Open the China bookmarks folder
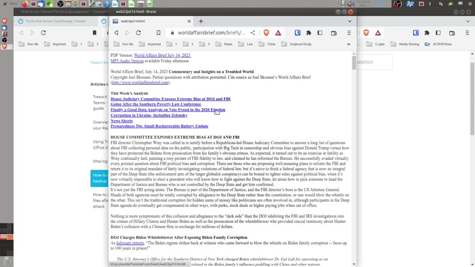 (x=267, y=44)
